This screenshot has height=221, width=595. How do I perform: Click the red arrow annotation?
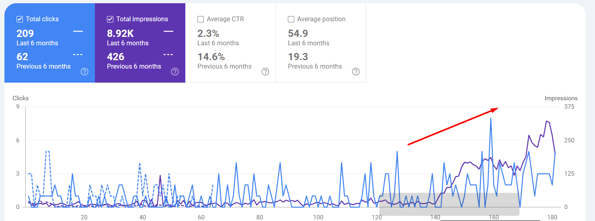point(453,126)
